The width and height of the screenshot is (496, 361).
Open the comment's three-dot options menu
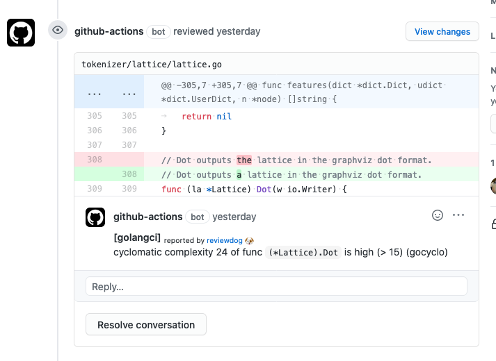458,215
